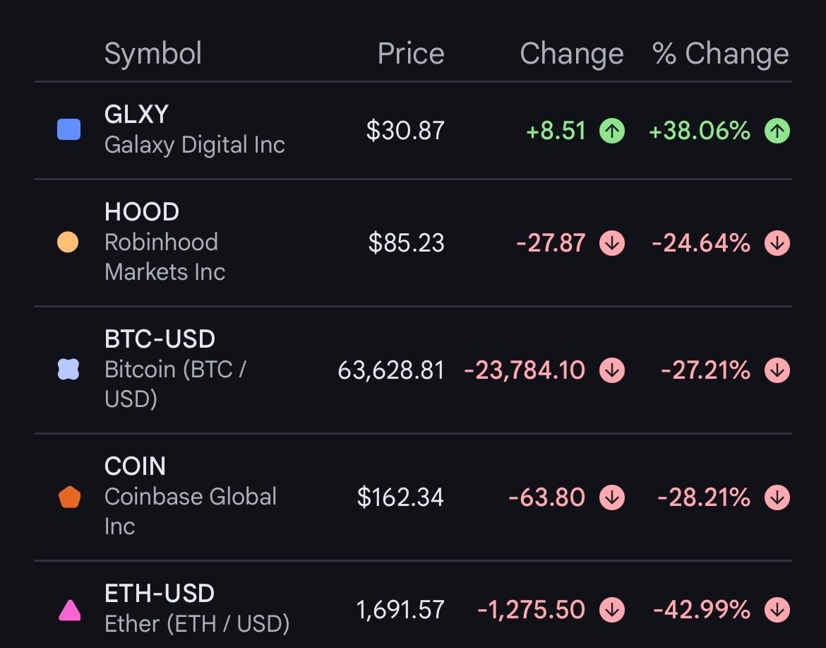Click green up arrow next to +8.51

pyautogui.click(x=612, y=130)
